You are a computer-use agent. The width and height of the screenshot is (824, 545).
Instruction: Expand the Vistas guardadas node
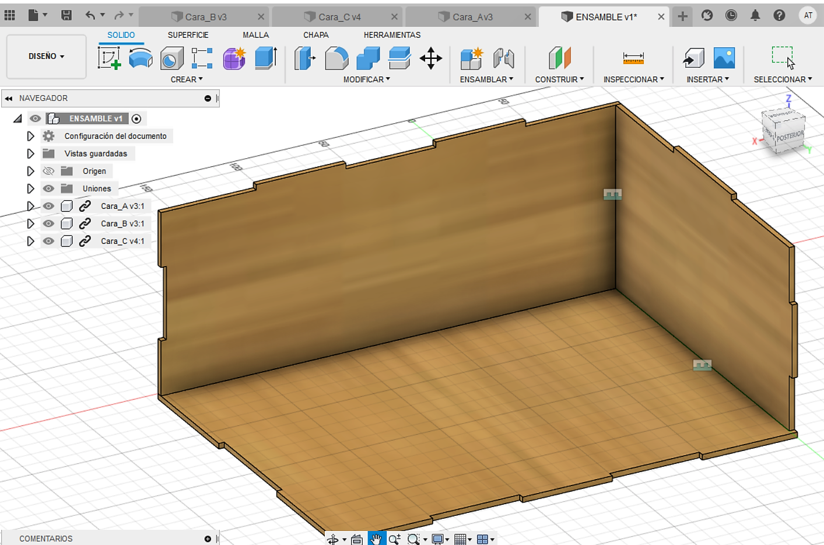point(30,153)
